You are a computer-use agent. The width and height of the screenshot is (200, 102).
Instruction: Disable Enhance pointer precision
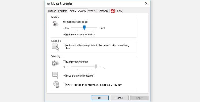pos(64,35)
